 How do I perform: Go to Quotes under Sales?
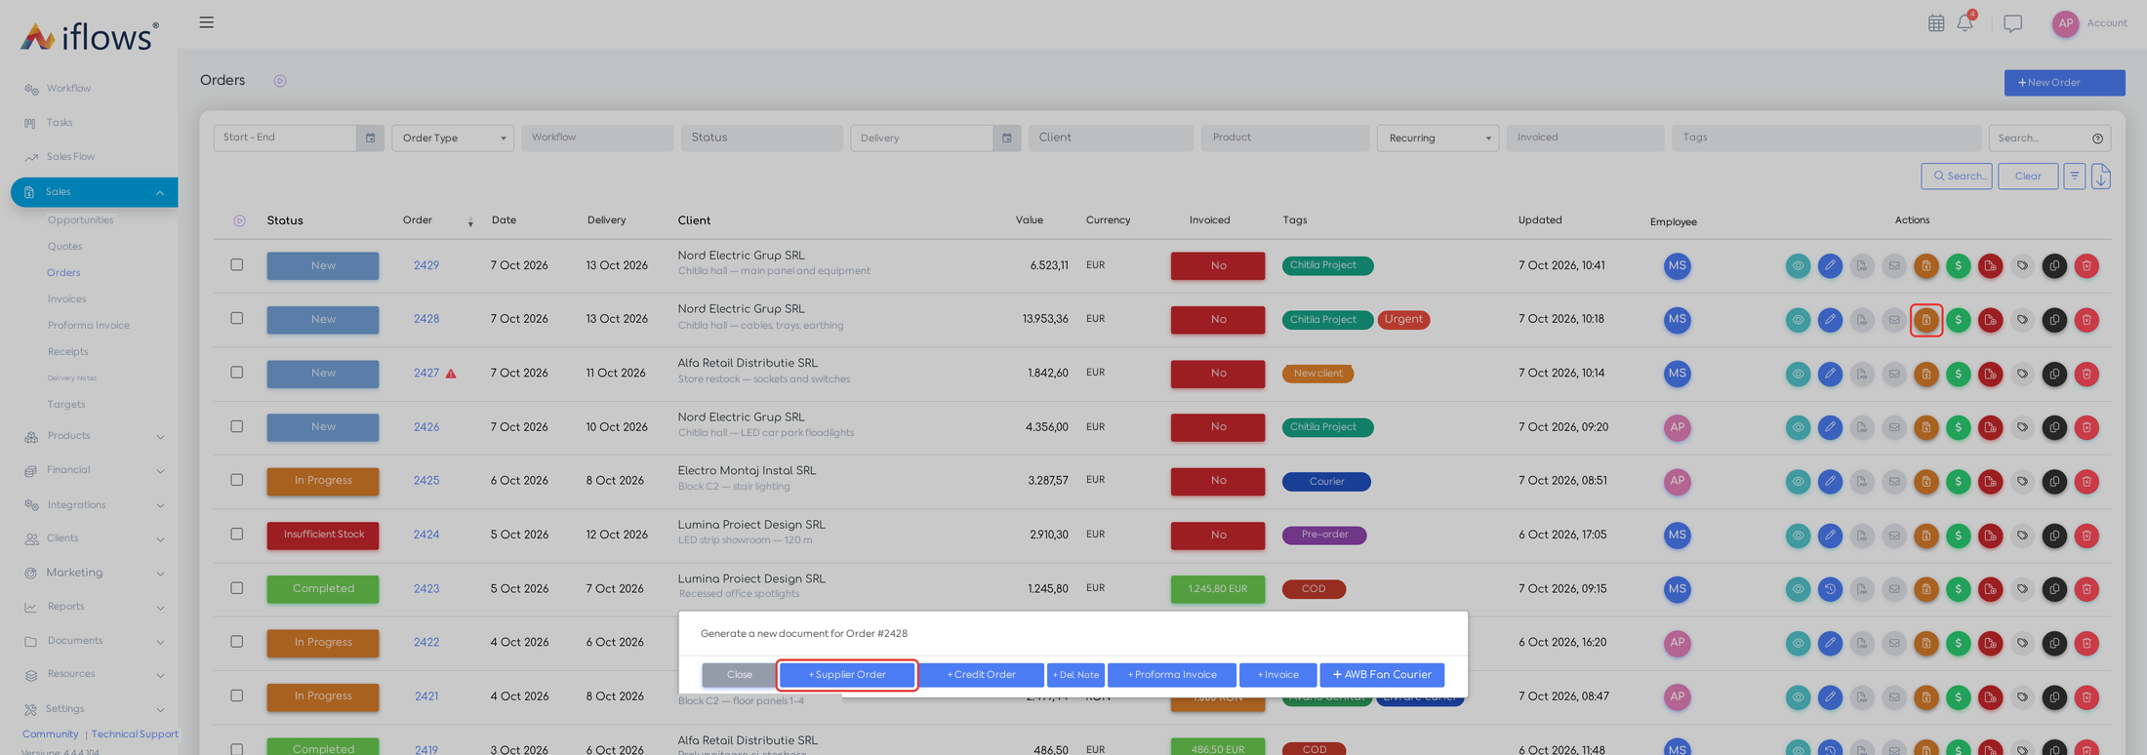[65, 247]
